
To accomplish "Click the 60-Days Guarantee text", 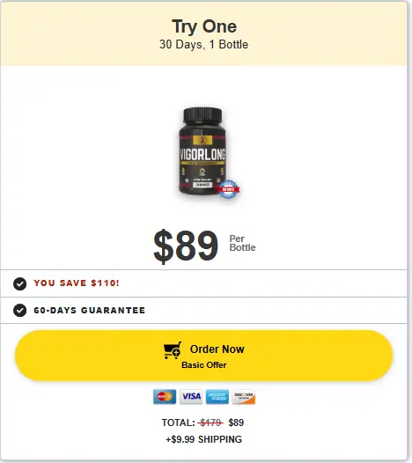I will tap(90, 311).
